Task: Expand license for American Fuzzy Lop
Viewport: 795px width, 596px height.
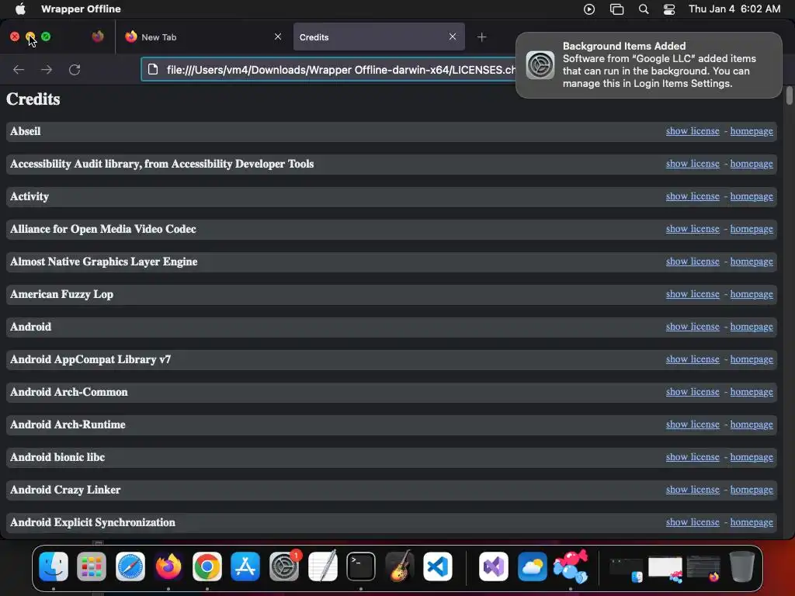Action: (693, 293)
